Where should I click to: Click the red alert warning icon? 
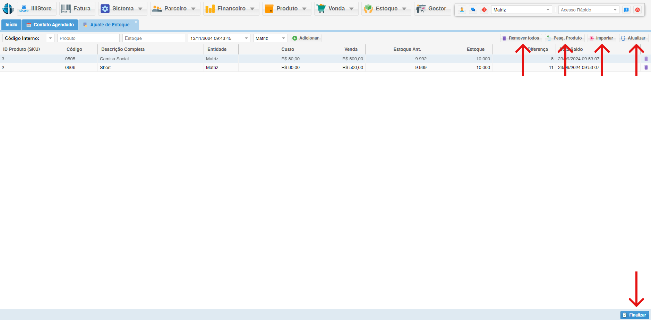click(484, 10)
